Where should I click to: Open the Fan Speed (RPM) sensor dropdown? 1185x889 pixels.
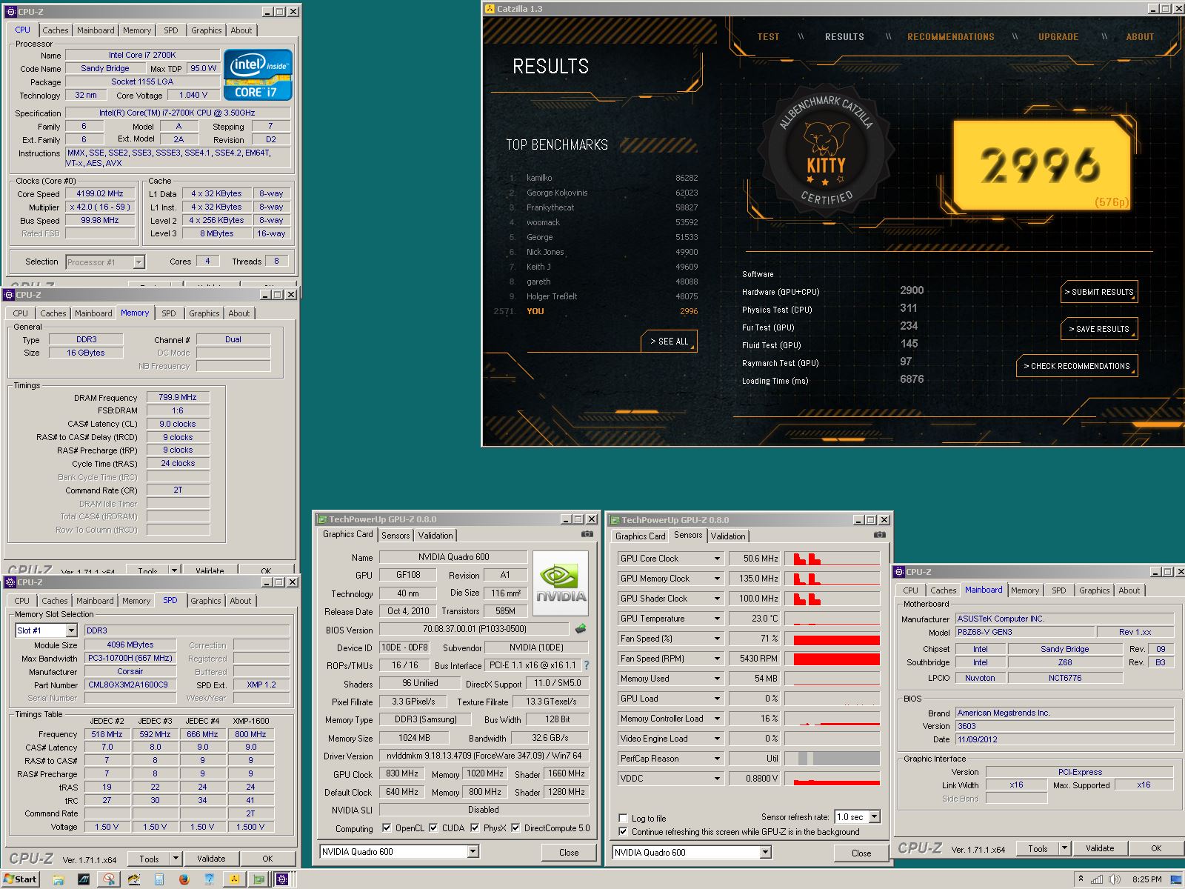pos(716,659)
